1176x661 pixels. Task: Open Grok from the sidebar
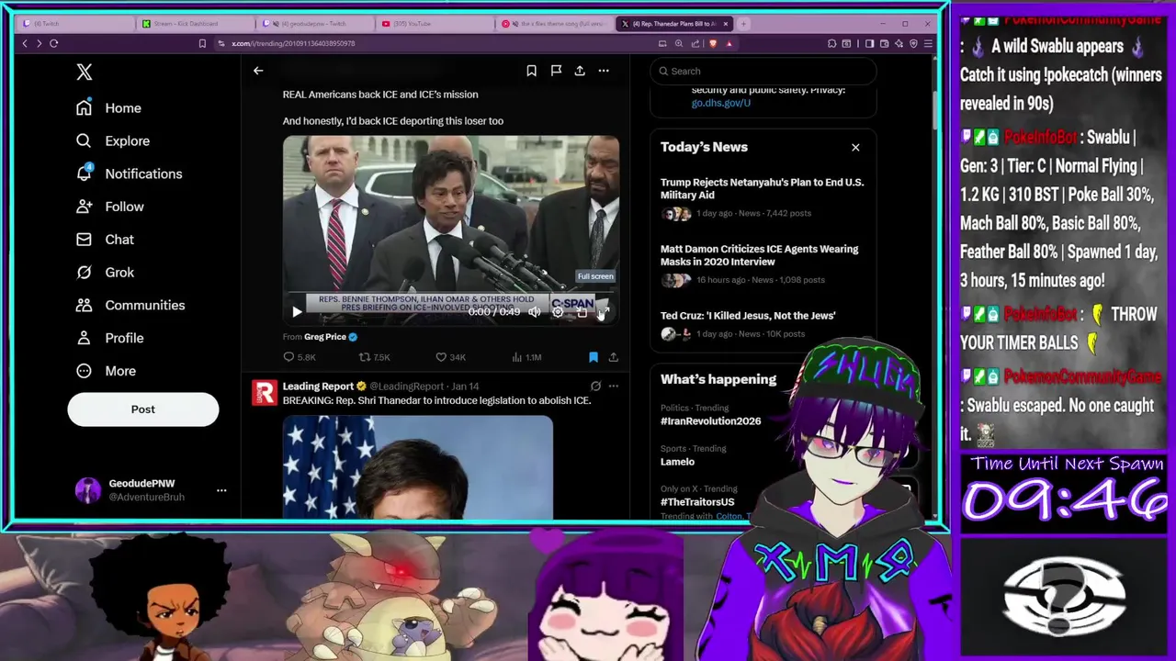(x=106, y=272)
